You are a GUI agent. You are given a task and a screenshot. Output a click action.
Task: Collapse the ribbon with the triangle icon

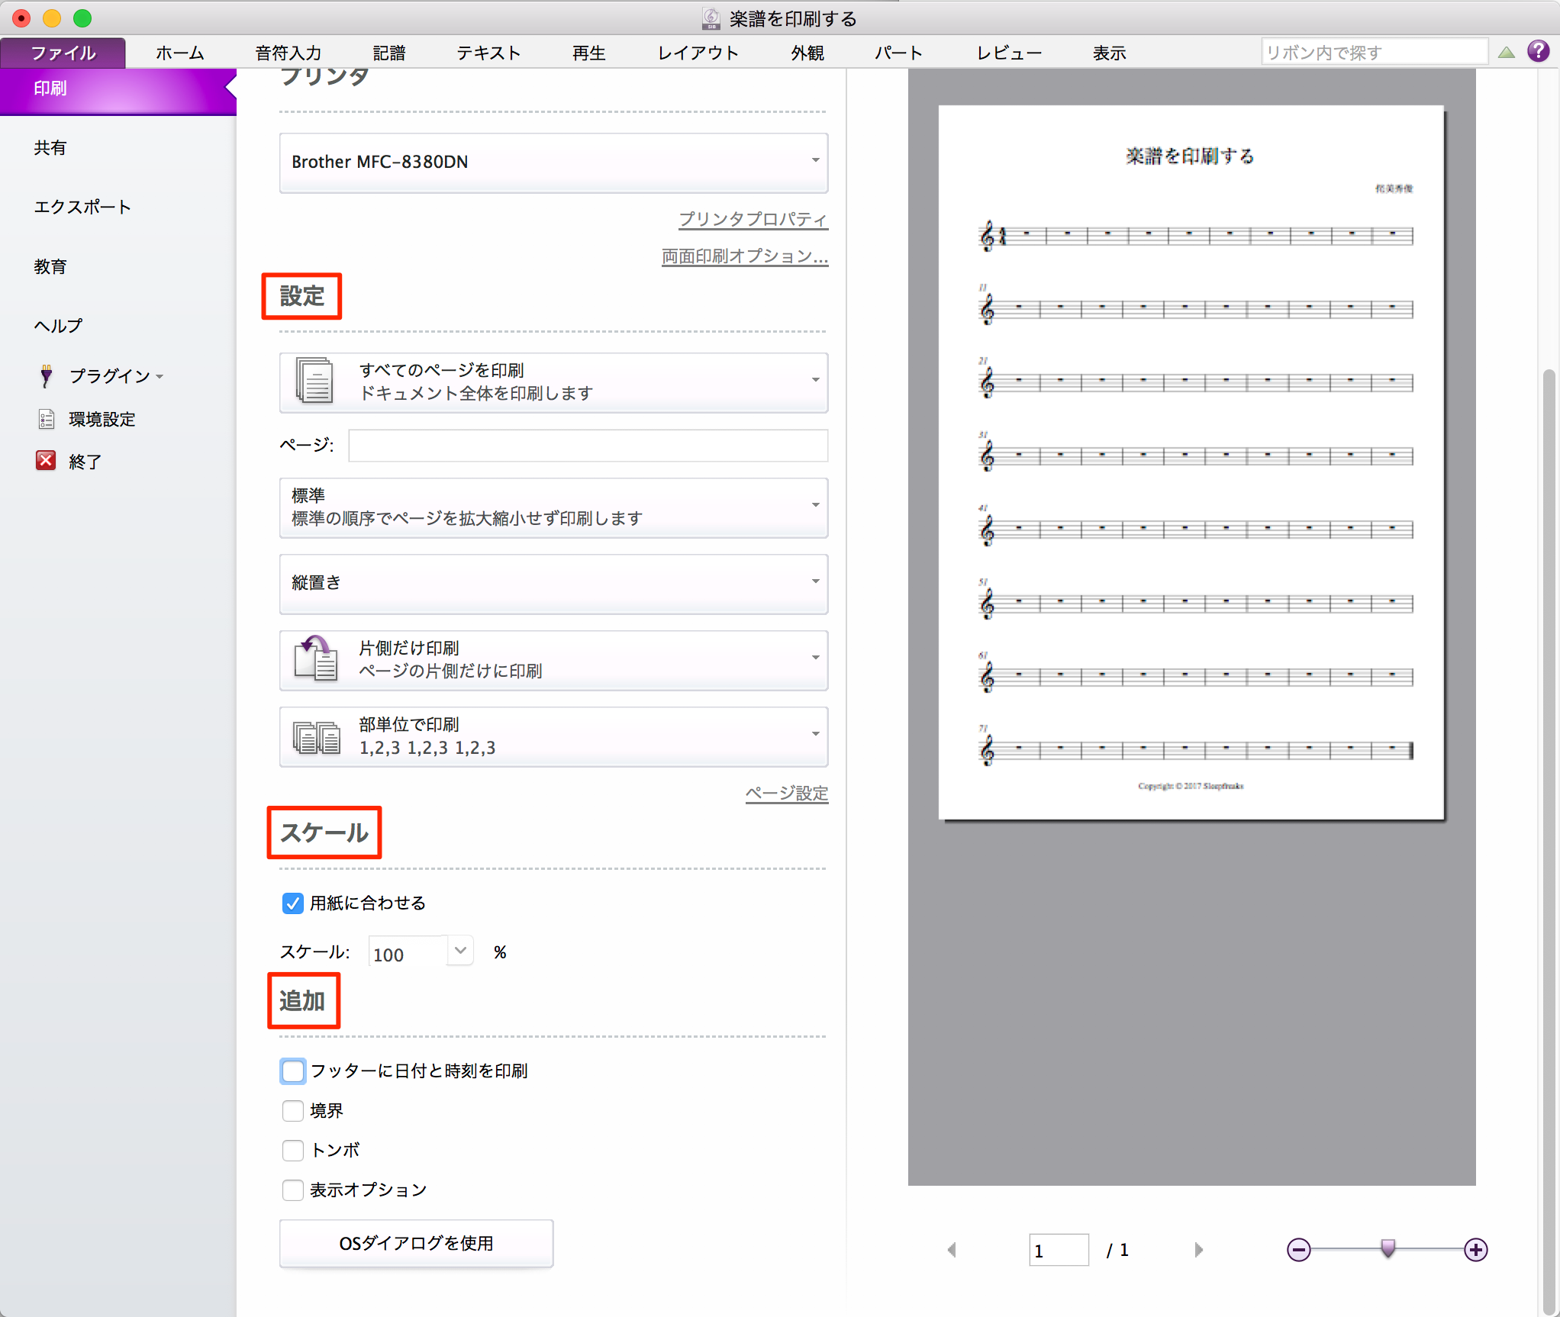pos(1506,53)
